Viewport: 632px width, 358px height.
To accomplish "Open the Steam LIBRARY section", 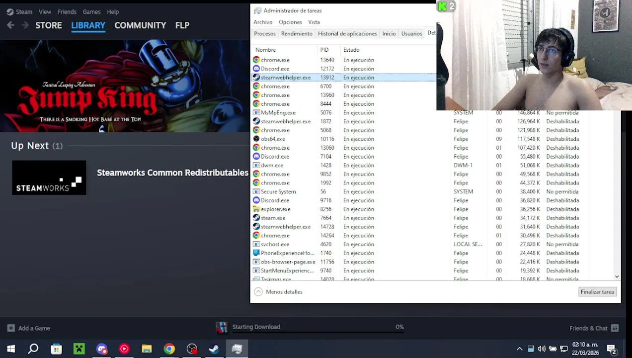I will click(x=88, y=25).
